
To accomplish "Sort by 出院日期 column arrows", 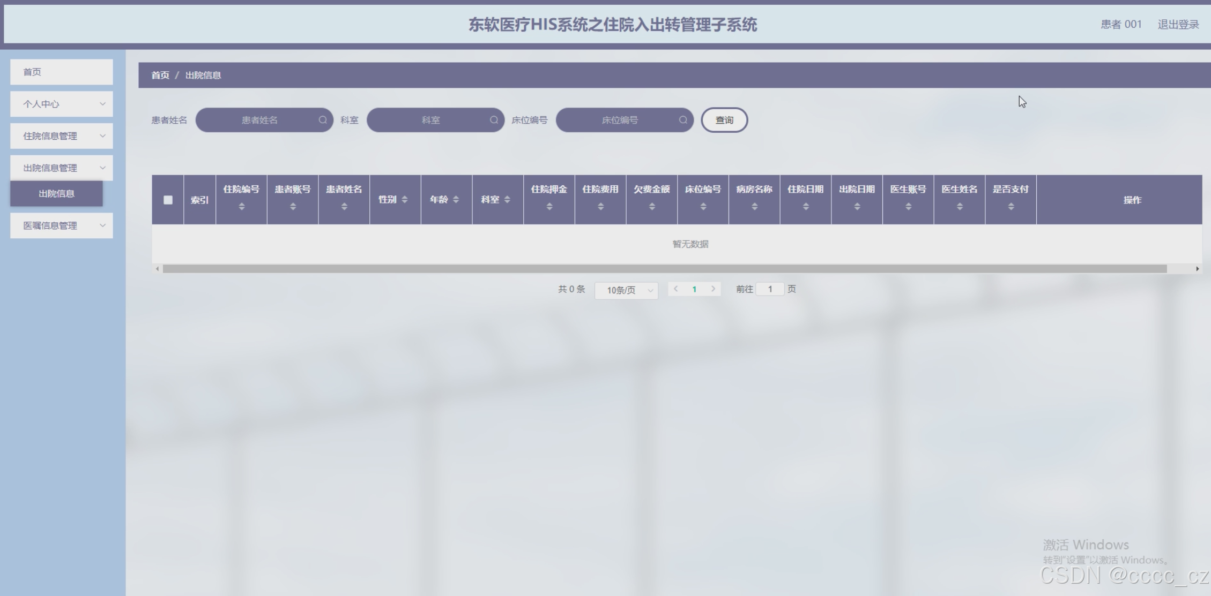I will pos(857,207).
